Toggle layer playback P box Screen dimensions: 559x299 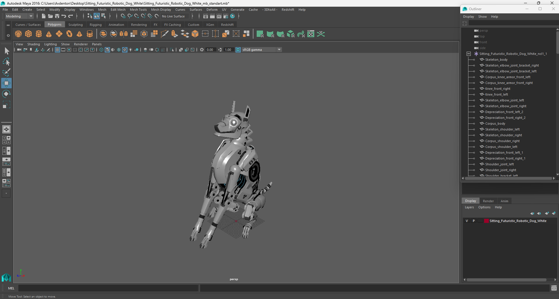tap(474, 221)
